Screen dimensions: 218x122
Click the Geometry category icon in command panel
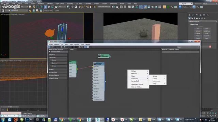coord(189,18)
